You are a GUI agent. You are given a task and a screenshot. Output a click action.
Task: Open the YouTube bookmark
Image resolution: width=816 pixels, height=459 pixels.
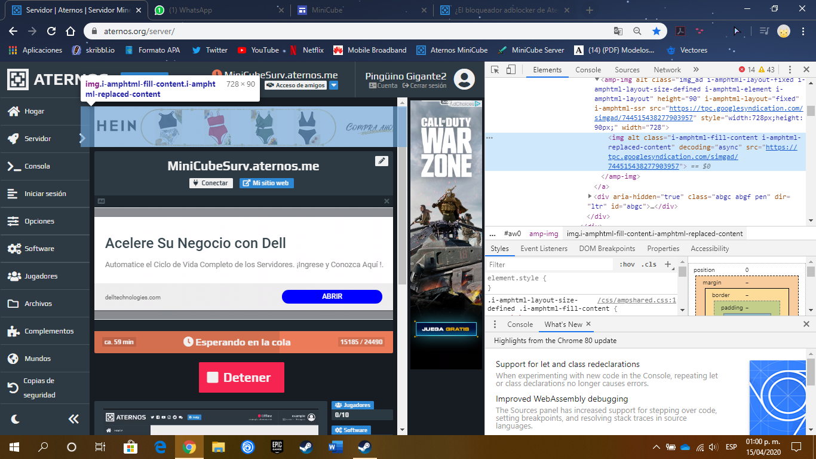(x=259, y=50)
